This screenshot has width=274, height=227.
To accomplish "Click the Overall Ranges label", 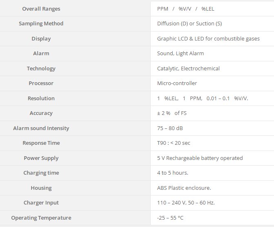I will (x=41, y=9).
